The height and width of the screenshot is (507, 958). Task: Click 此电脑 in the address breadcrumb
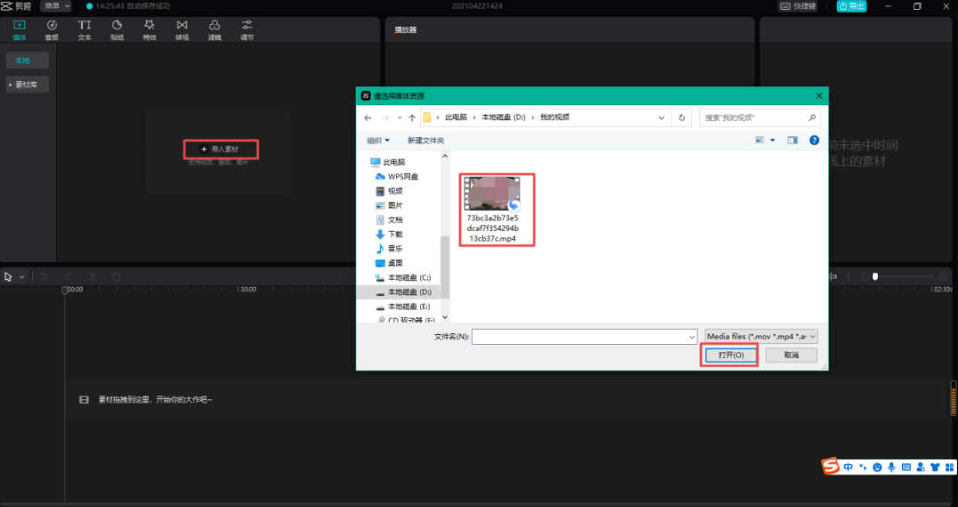click(x=455, y=117)
